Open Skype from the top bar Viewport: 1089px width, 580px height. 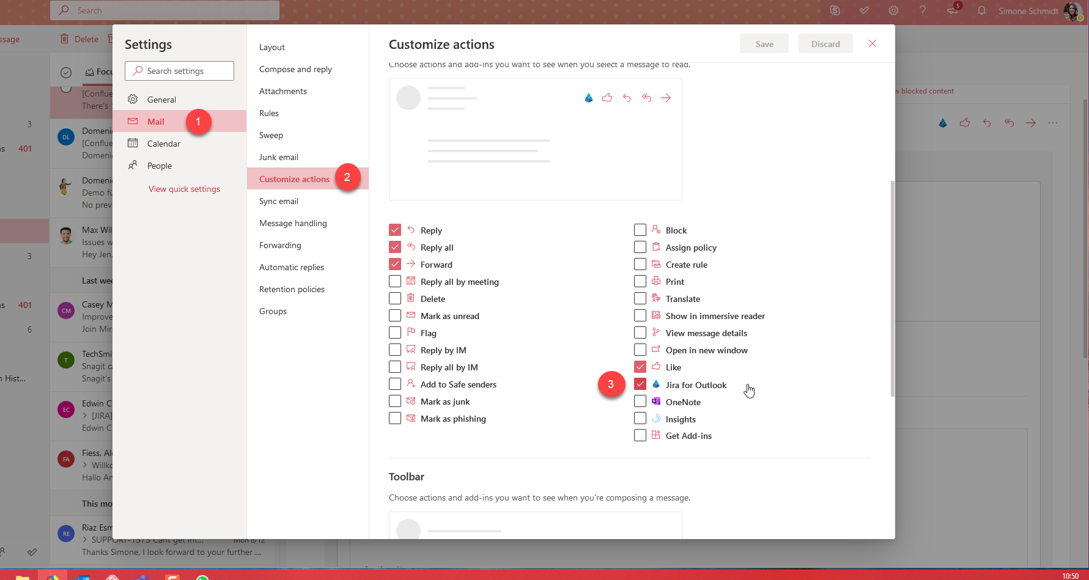click(x=835, y=10)
